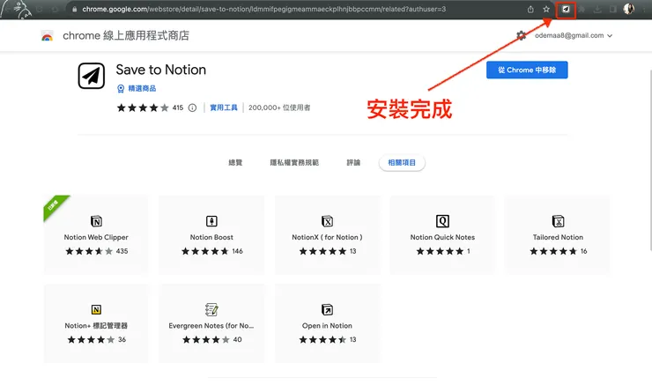Click the Save to Notion heading
The image size is (652, 385).
(161, 70)
